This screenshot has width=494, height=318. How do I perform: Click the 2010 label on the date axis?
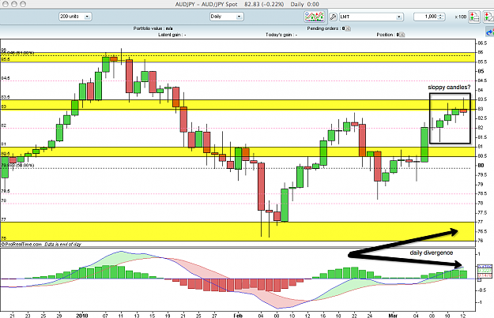tap(82, 315)
